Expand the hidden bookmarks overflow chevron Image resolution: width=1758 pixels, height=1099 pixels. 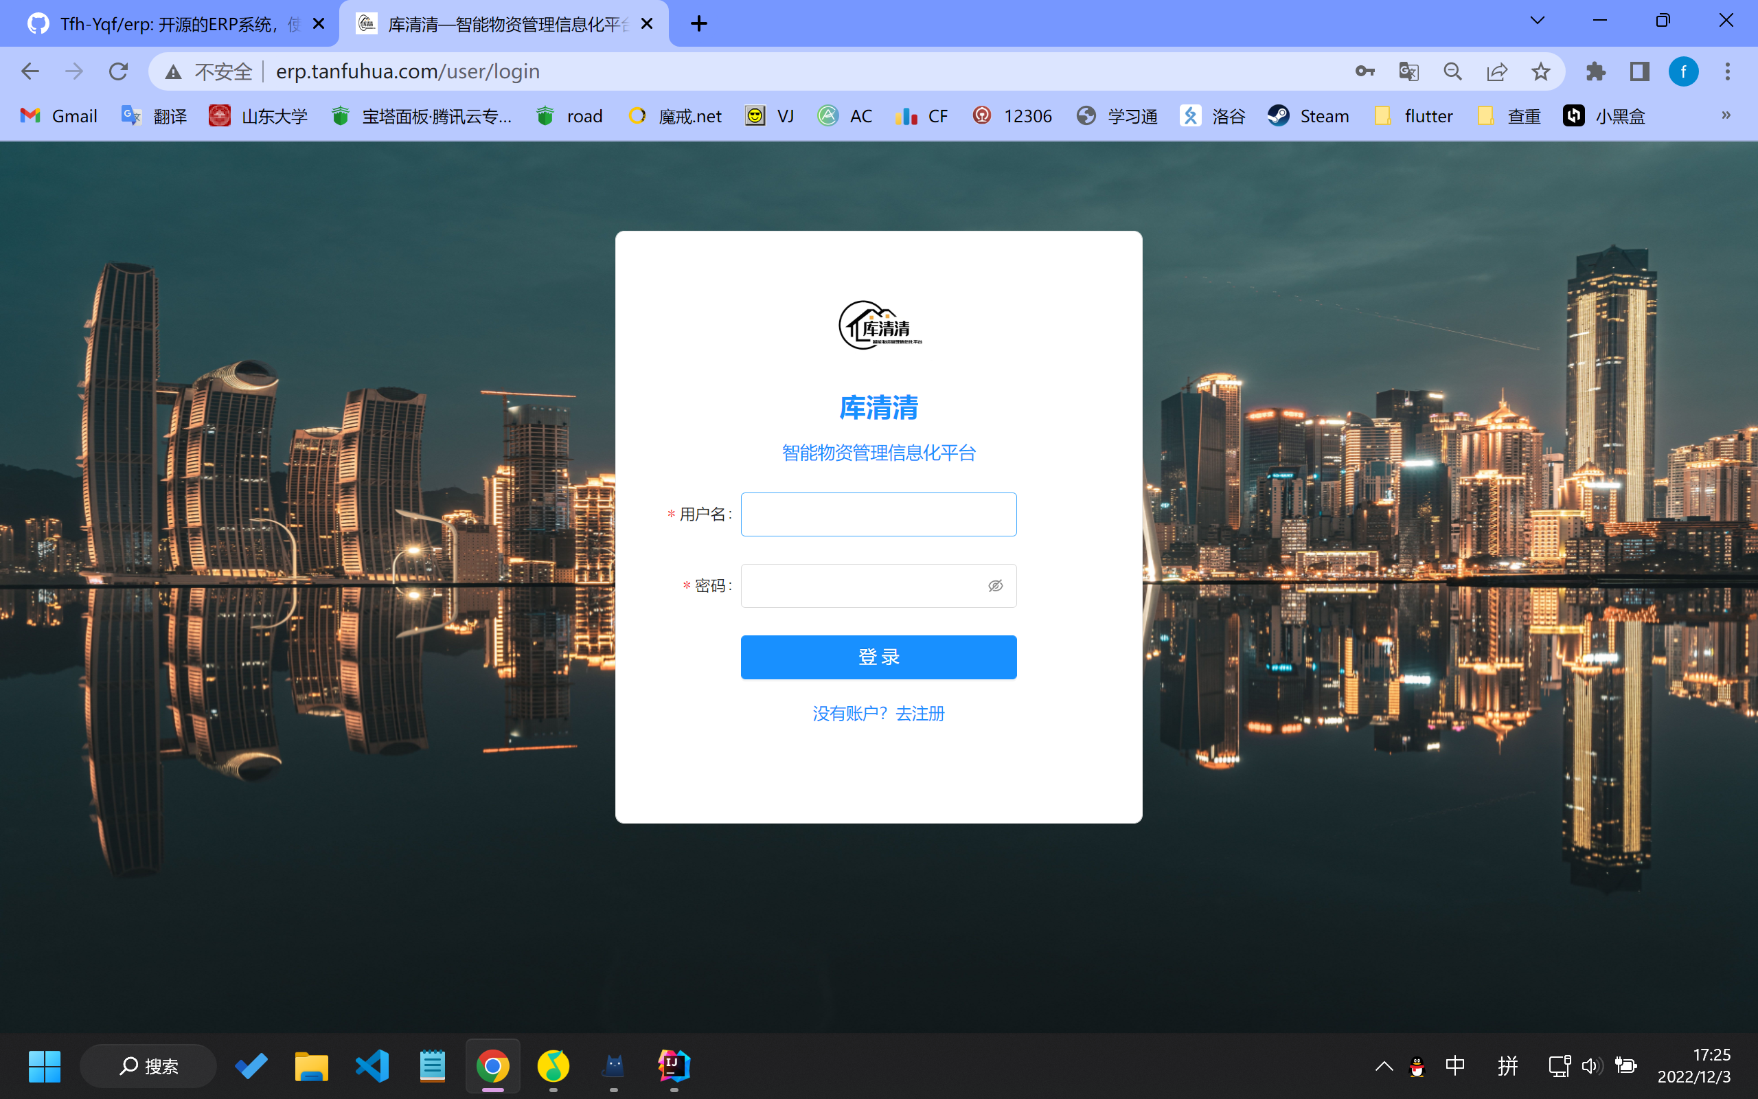click(x=1726, y=115)
